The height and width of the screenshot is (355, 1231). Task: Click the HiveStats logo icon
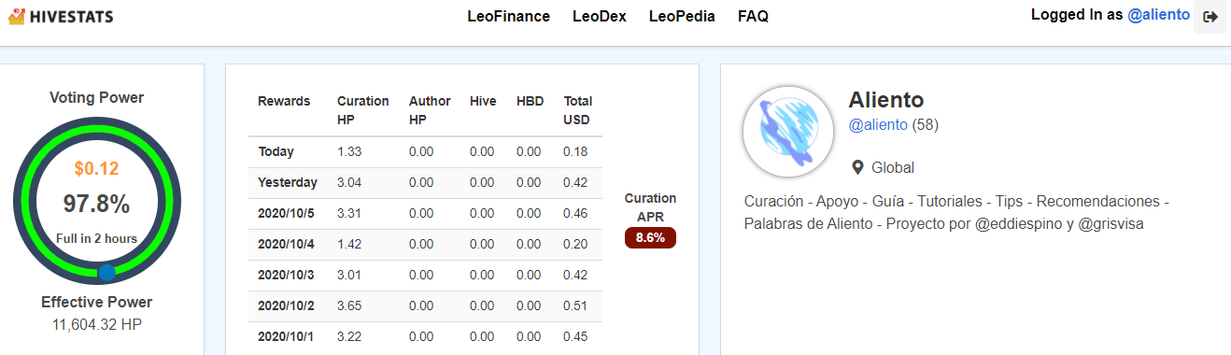point(16,16)
